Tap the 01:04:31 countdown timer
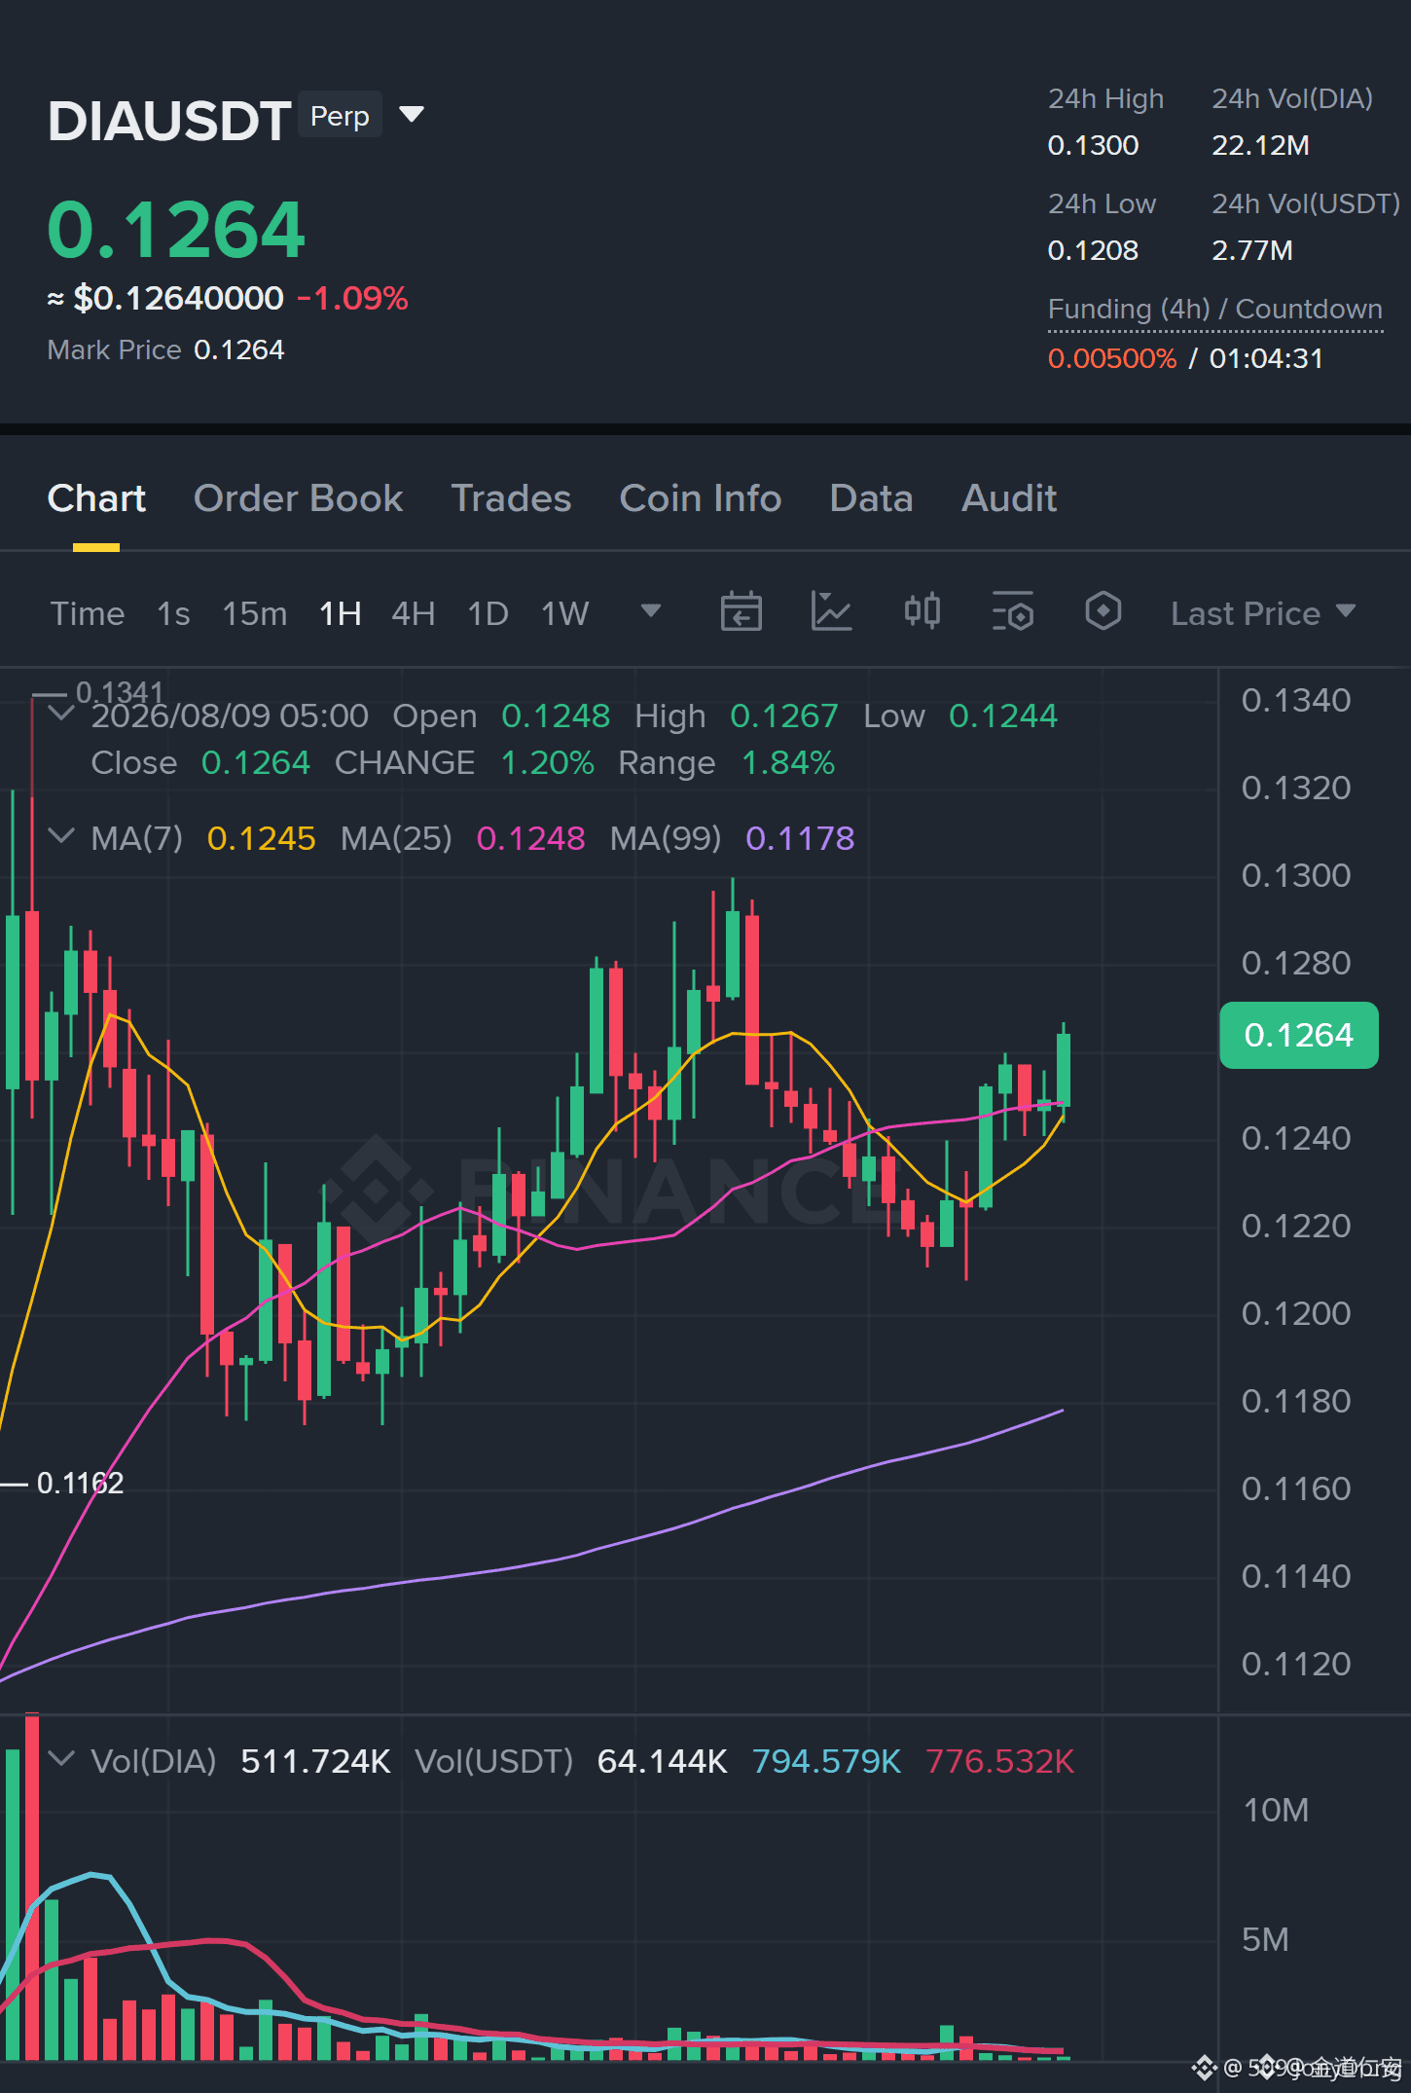 click(x=1266, y=358)
